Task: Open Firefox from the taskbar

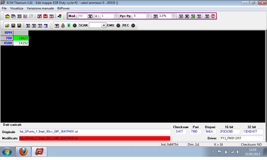Action: tap(23, 152)
